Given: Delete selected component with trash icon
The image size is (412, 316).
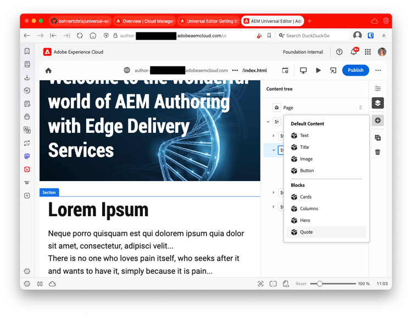Looking at the screenshot, I should click(x=377, y=152).
